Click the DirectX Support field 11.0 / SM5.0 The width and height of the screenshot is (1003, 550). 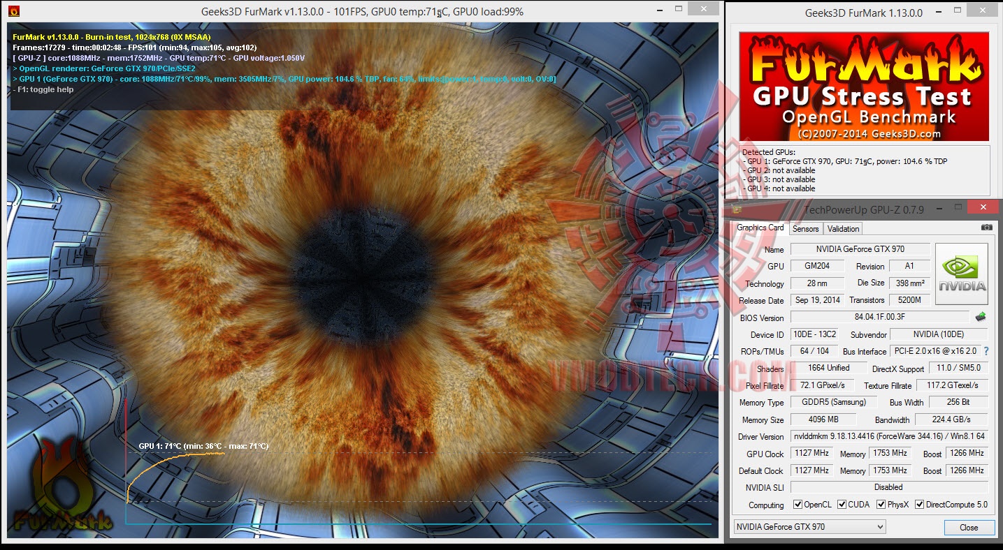tap(958, 369)
